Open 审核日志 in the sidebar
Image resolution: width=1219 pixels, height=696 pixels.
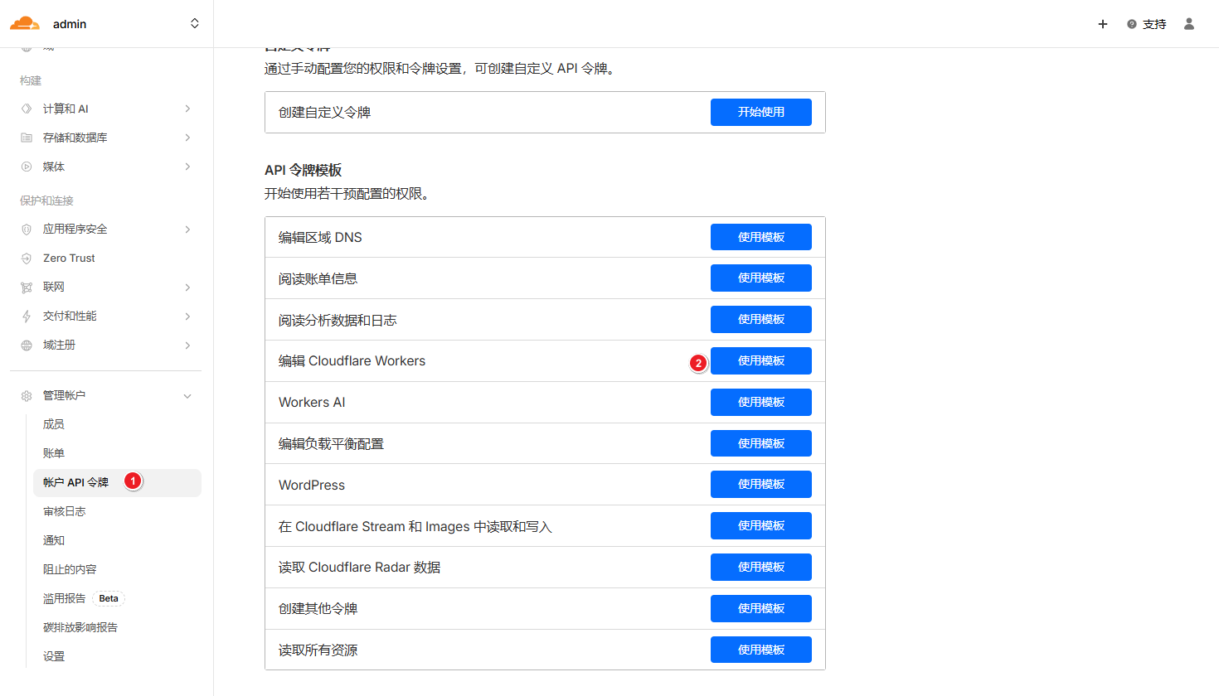pos(65,511)
